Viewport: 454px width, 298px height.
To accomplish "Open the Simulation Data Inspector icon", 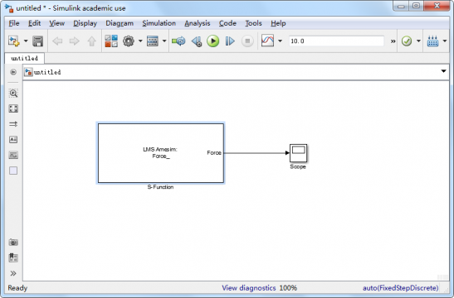I will (267, 41).
